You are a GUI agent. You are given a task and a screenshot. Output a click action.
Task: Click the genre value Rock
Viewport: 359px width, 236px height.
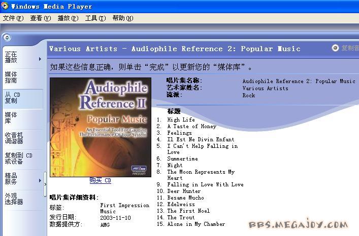click(249, 95)
